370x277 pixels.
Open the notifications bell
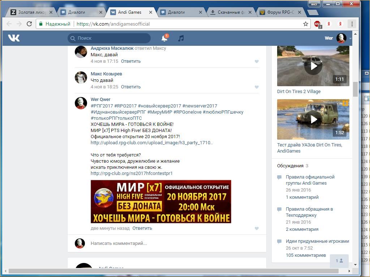click(x=164, y=38)
